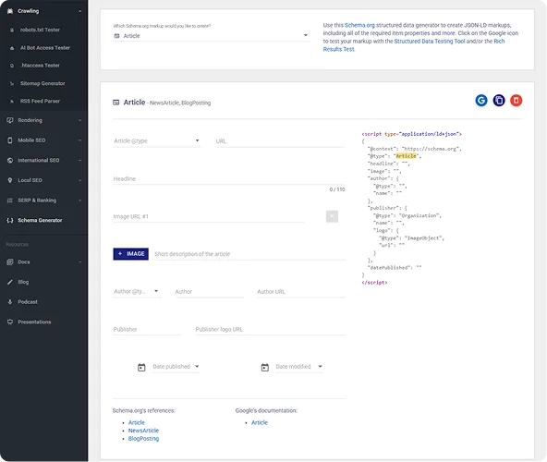The height and width of the screenshot is (462, 547).
Task: Click the Author name input field
Action: [209, 291]
